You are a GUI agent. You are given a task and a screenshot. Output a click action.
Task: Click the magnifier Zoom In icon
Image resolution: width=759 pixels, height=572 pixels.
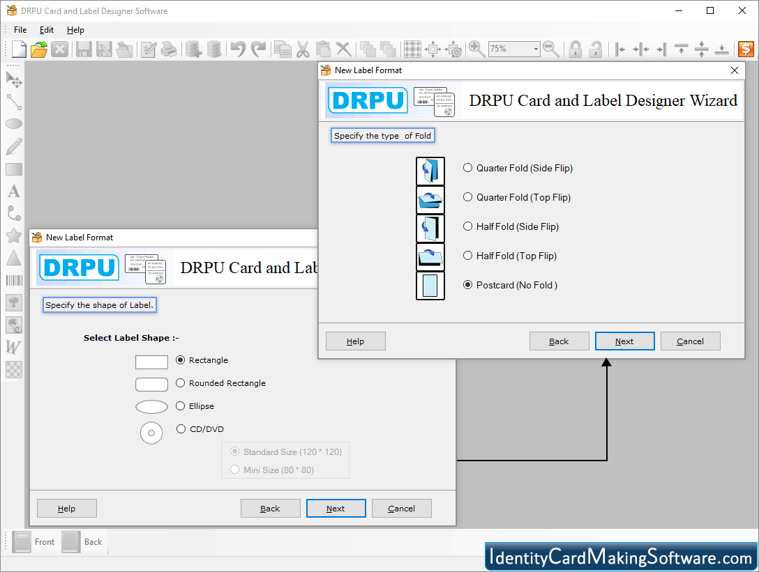tap(476, 49)
